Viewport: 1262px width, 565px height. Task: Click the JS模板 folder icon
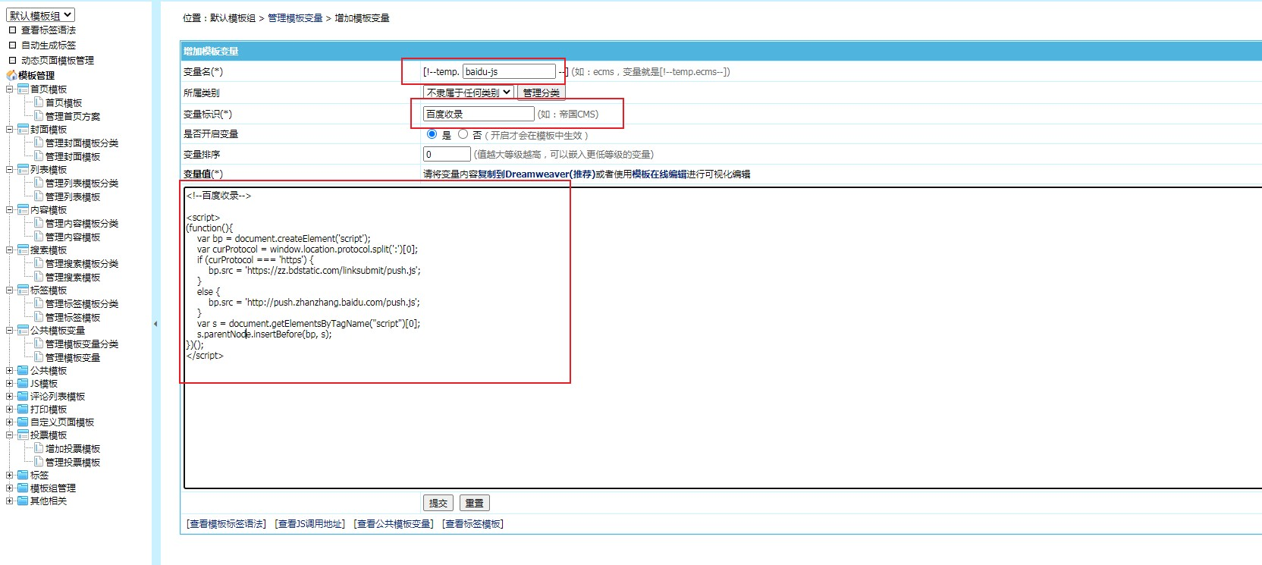[23, 383]
